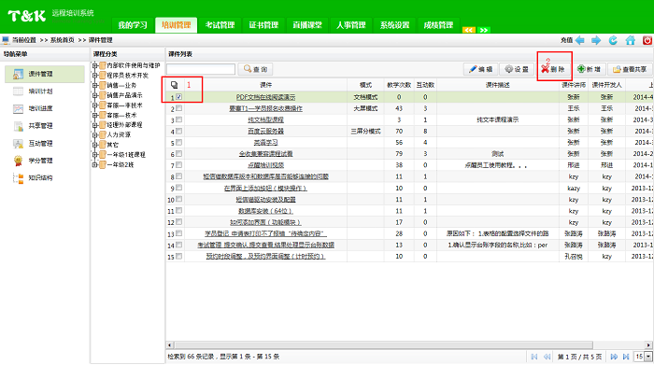Jump to the last page of results

[x=626, y=357]
